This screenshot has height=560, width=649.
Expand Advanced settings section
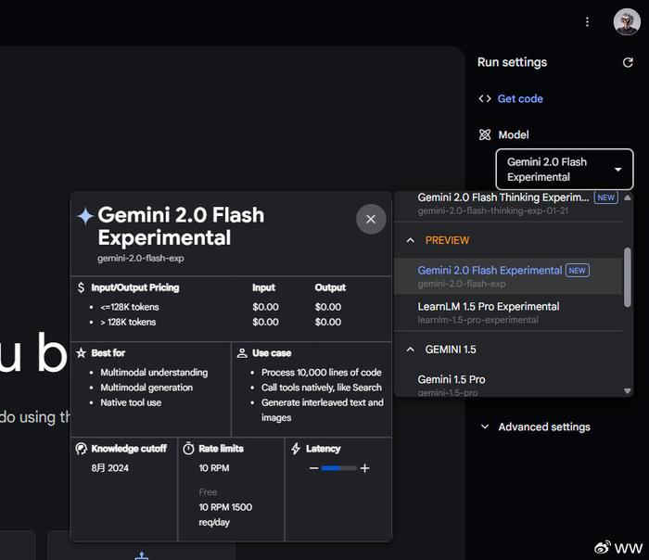click(x=536, y=426)
